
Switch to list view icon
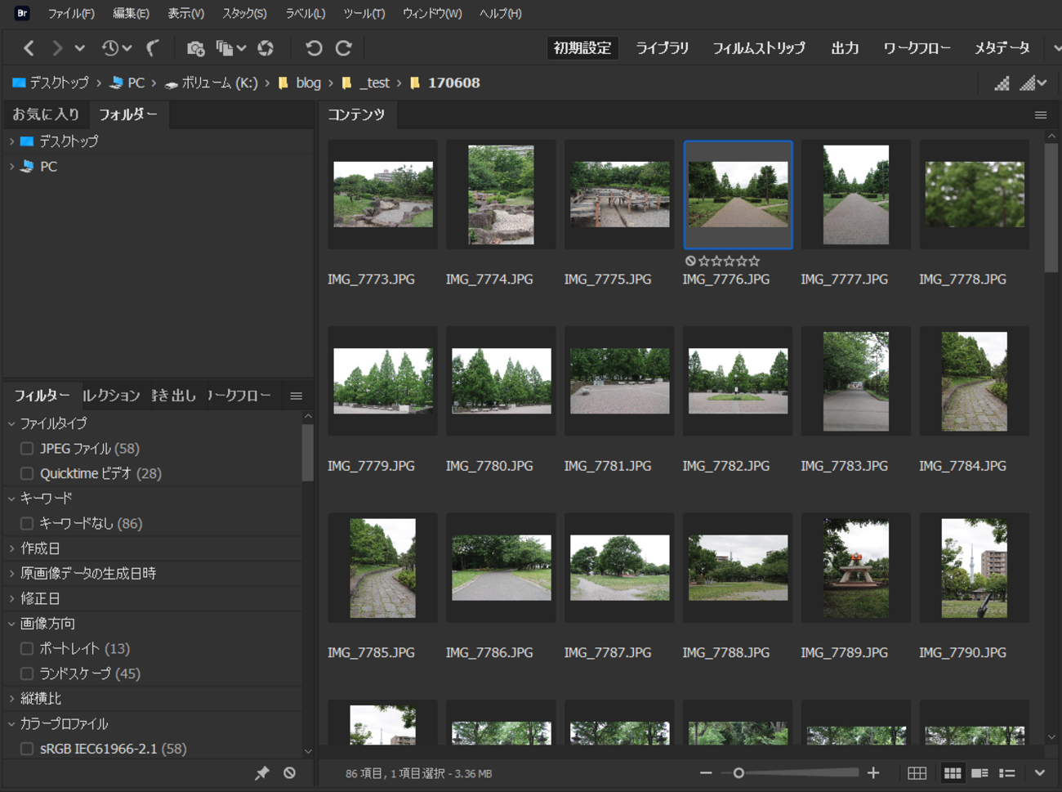[x=1007, y=773]
